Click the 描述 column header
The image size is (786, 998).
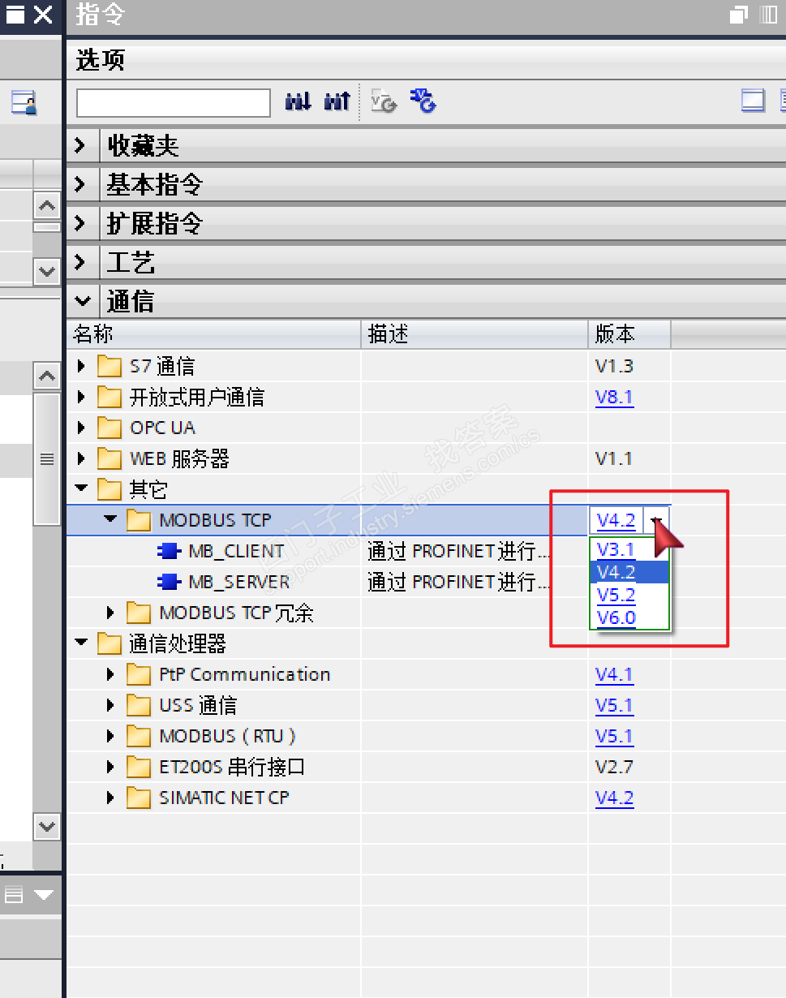pos(475,333)
